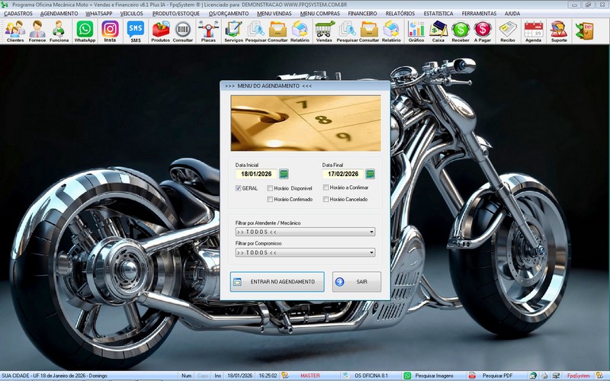
Task: Click Relatório printer icon left of Vendas
Action: pyautogui.click(x=300, y=31)
